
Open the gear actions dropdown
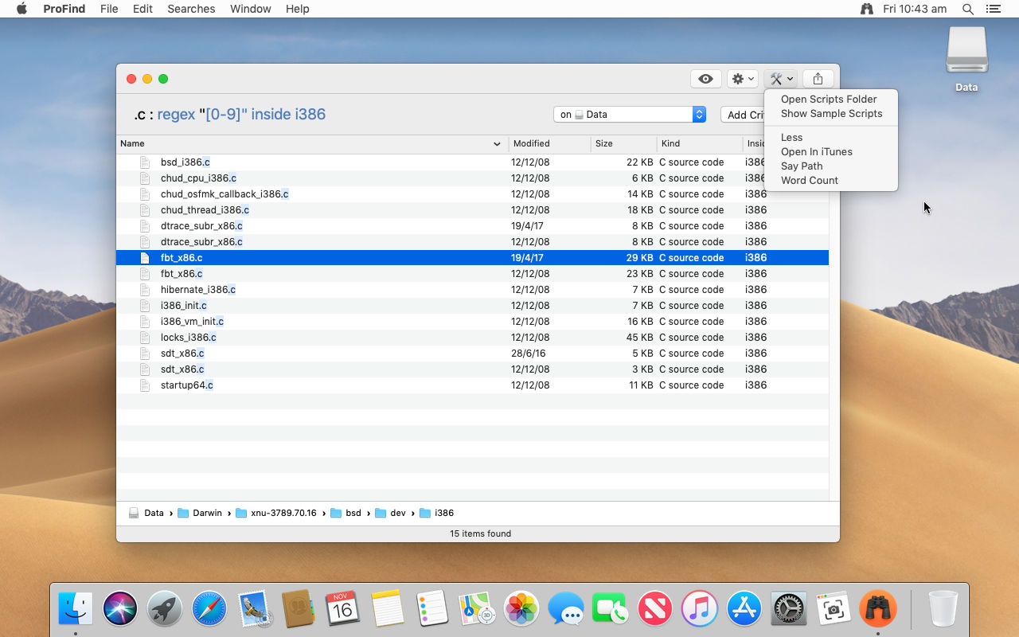[x=743, y=79]
